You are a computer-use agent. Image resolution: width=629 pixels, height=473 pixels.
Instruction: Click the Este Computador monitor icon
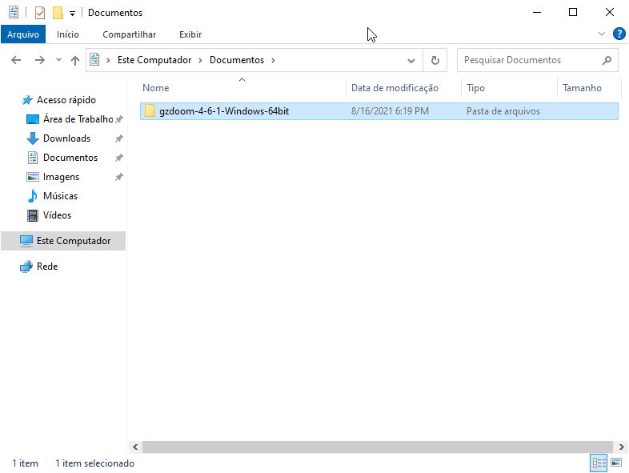click(26, 241)
